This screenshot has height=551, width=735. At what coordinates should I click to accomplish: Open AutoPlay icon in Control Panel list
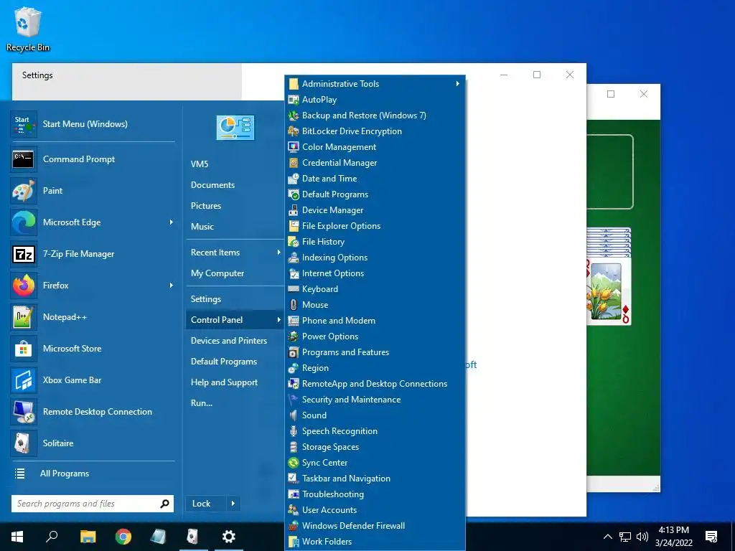click(x=294, y=100)
